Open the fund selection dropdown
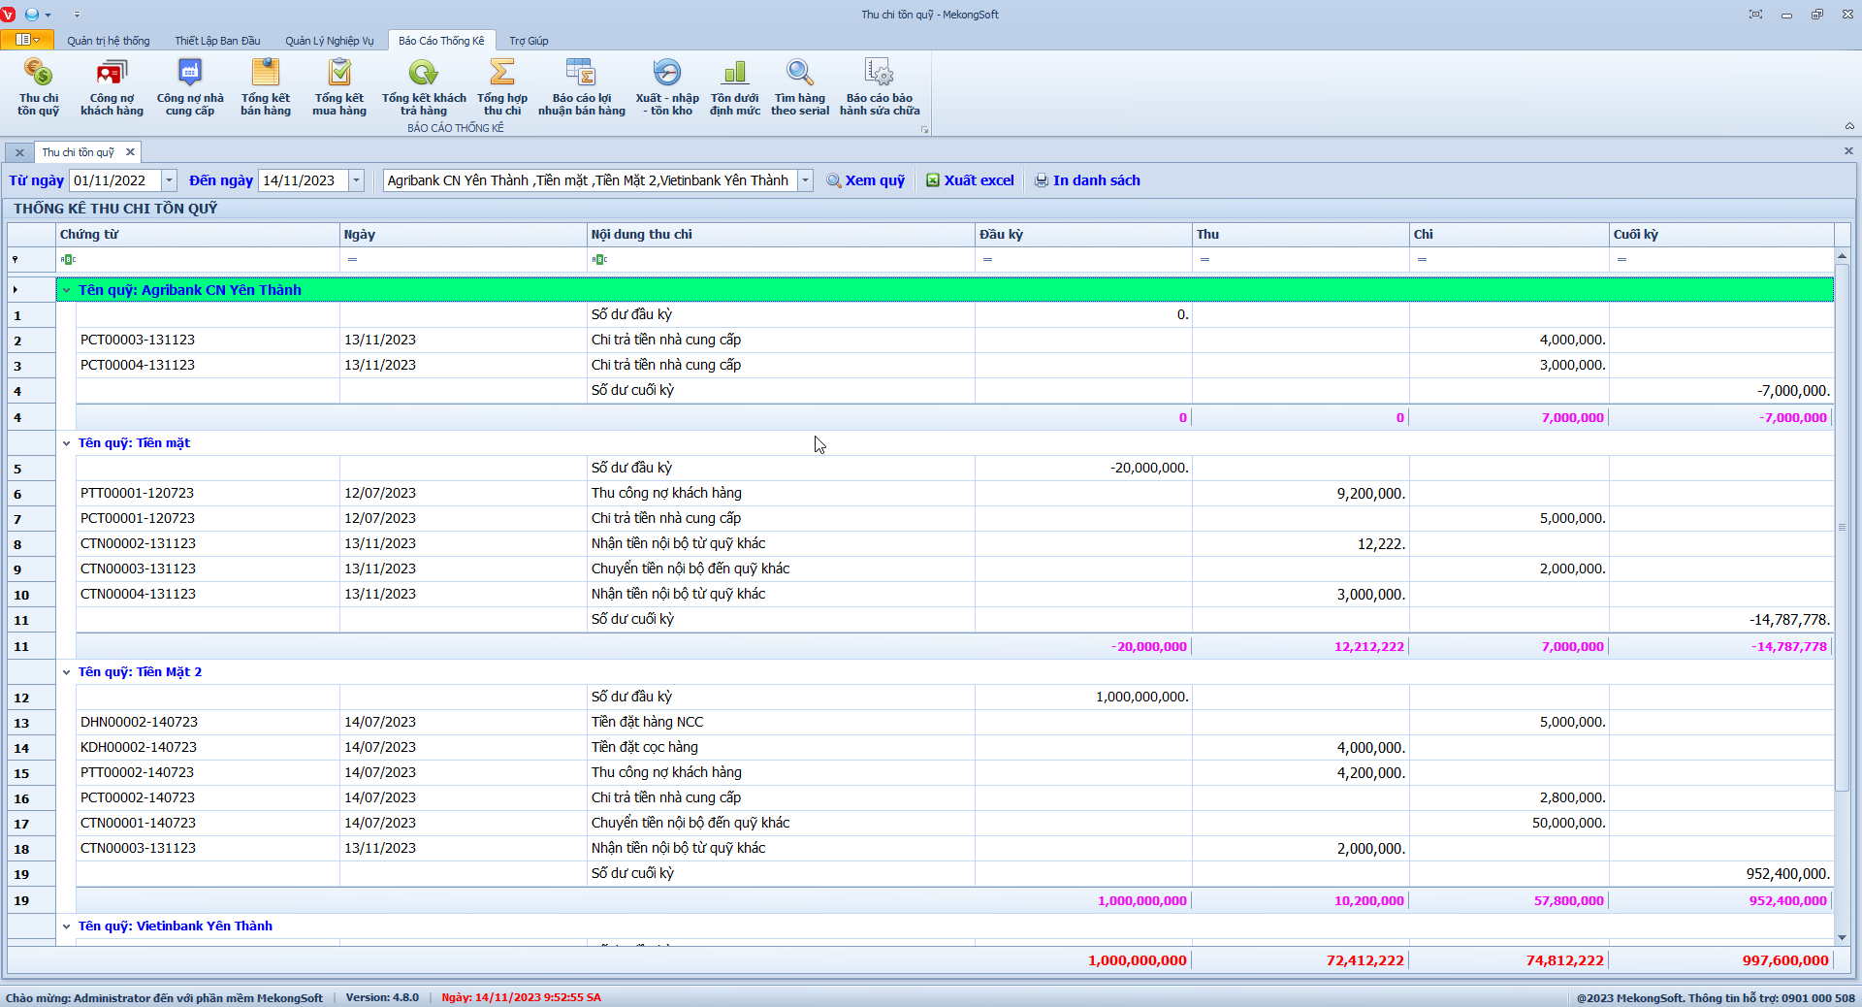This screenshot has height=1007, width=1862. [x=805, y=180]
